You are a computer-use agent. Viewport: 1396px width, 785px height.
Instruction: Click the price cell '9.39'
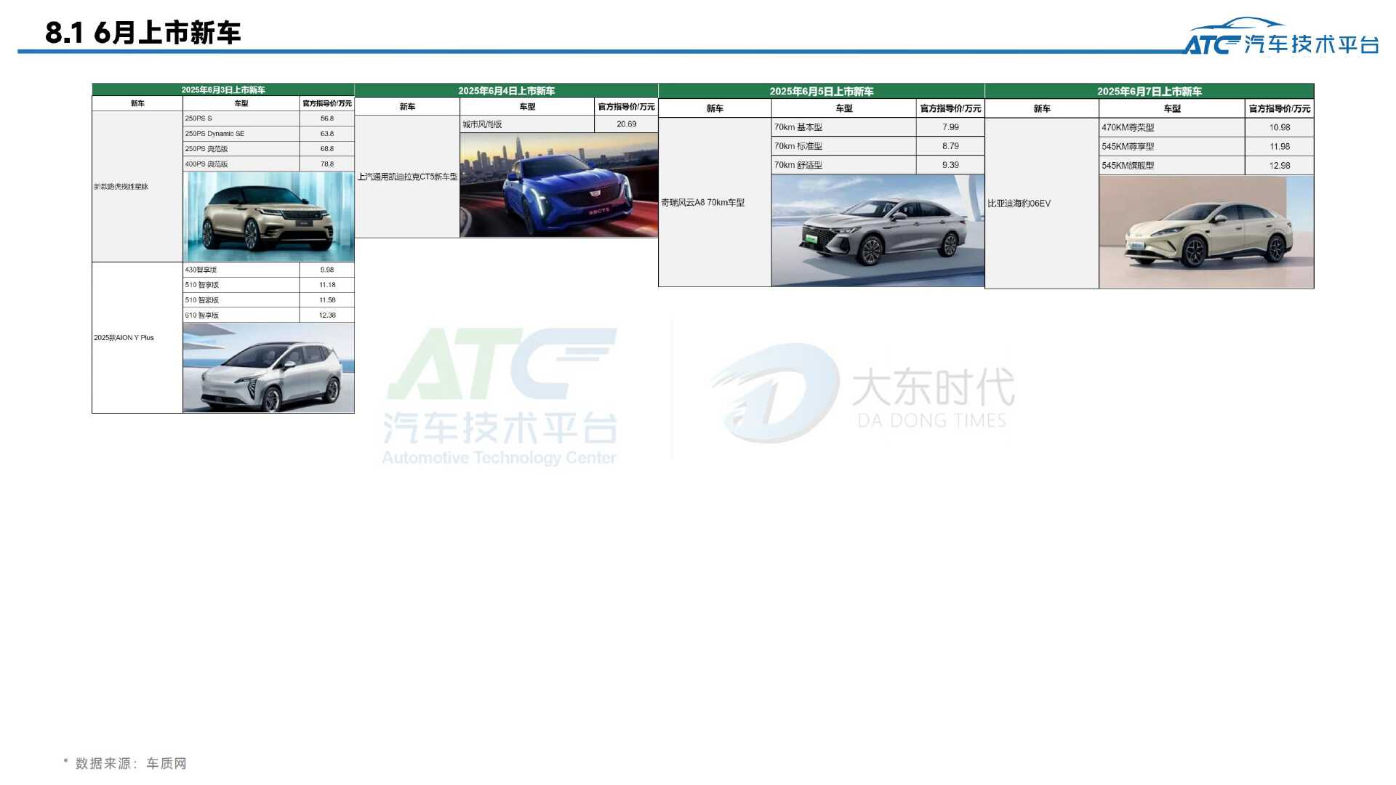(950, 165)
